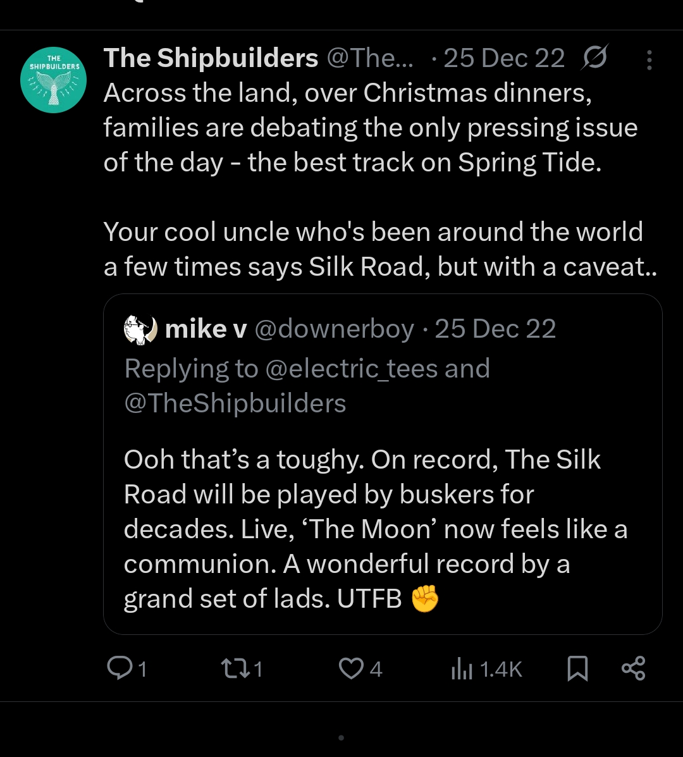The height and width of the screenshot is (757, 683).
Task: View tweet analytics bar-chart icon
Action: (462, 668)
